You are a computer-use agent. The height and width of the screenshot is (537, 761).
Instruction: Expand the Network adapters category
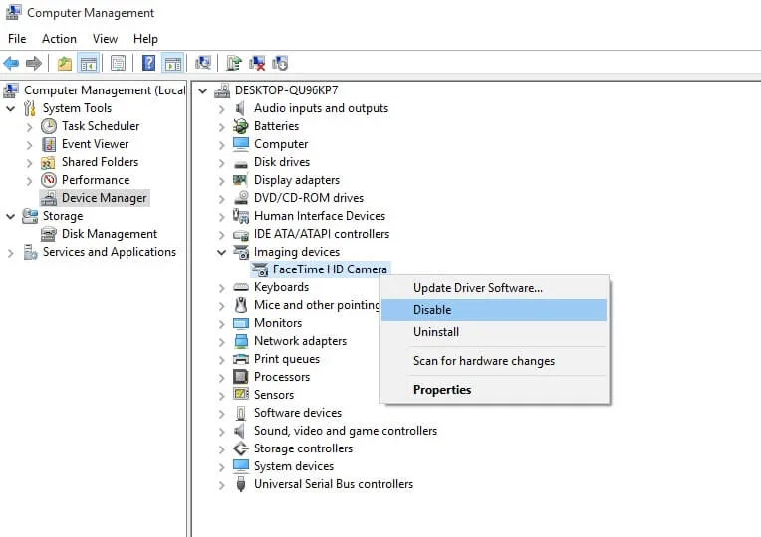[222, 341]
